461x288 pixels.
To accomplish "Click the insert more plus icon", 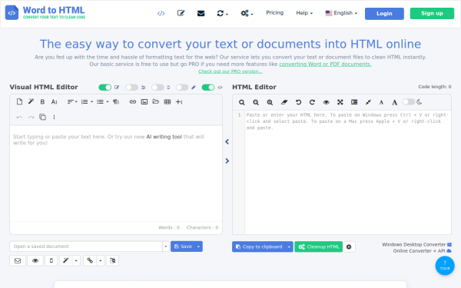I will (x=179, y=101).
